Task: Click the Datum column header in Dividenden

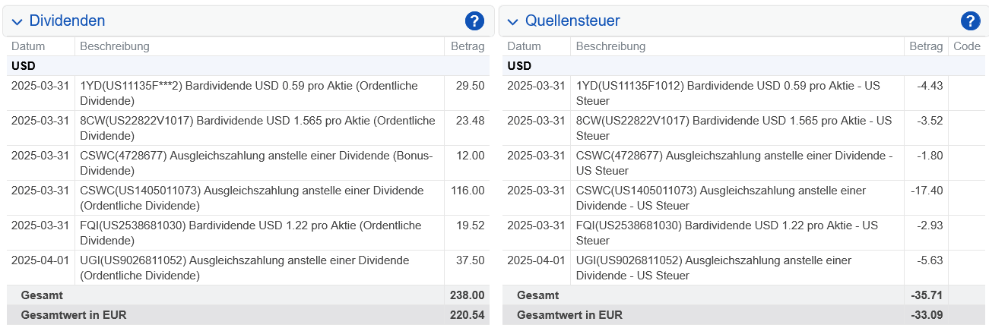Action: click(x=28, y=46)
